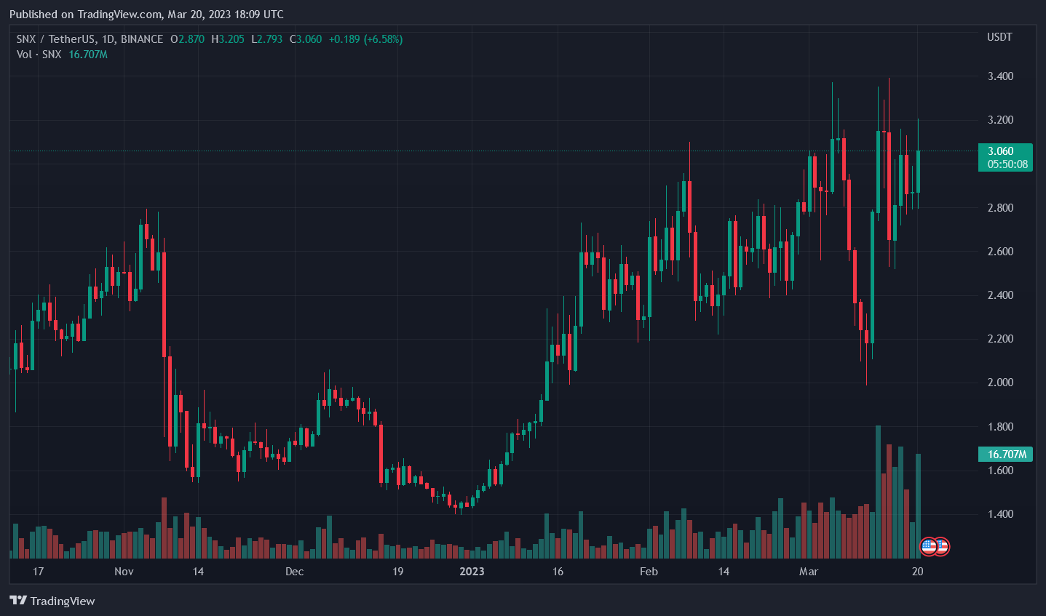Click the 1.400 price scale label
1046x616 pixels.
coord(1000,514)
